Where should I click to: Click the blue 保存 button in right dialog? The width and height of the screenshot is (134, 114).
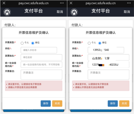point(113,103)
